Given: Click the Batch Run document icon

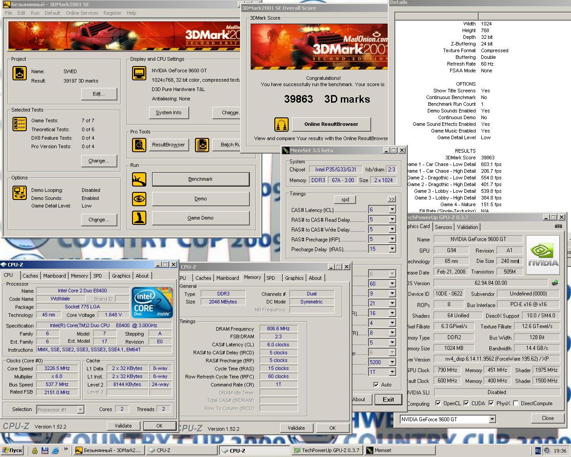Looking at the screenshot, I should click(x=202, y=145).
